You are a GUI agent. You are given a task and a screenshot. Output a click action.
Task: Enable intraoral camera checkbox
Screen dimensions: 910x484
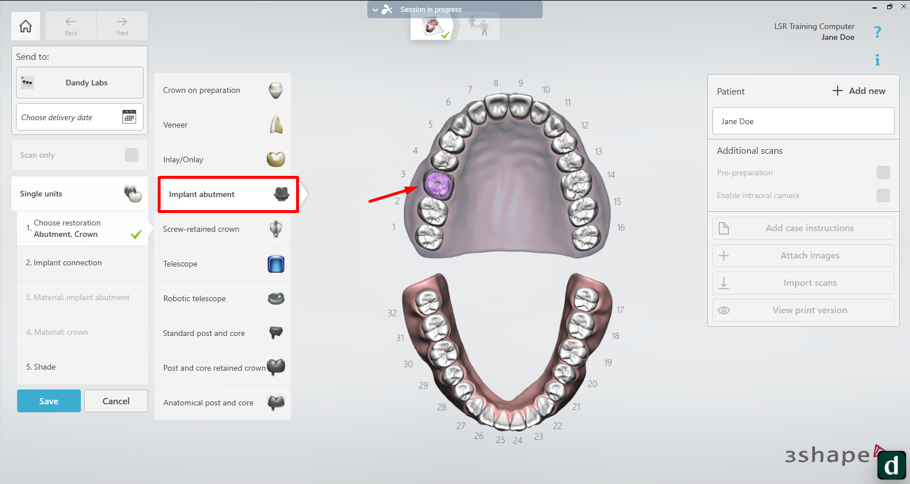883,195
